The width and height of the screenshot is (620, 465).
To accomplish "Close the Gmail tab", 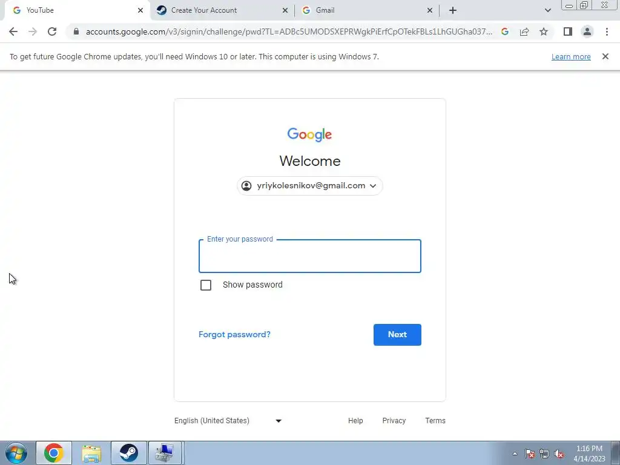I will point(430,10).
